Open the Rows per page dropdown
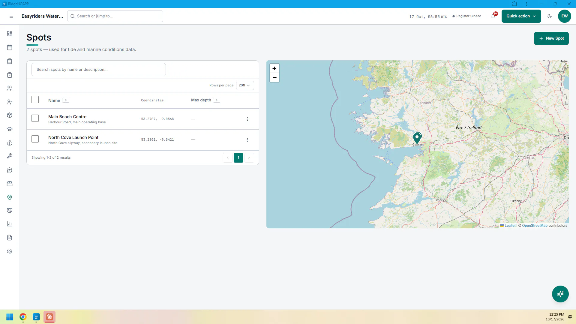The height and width of the screenshot is (324, 576). [x=245, y=85]
